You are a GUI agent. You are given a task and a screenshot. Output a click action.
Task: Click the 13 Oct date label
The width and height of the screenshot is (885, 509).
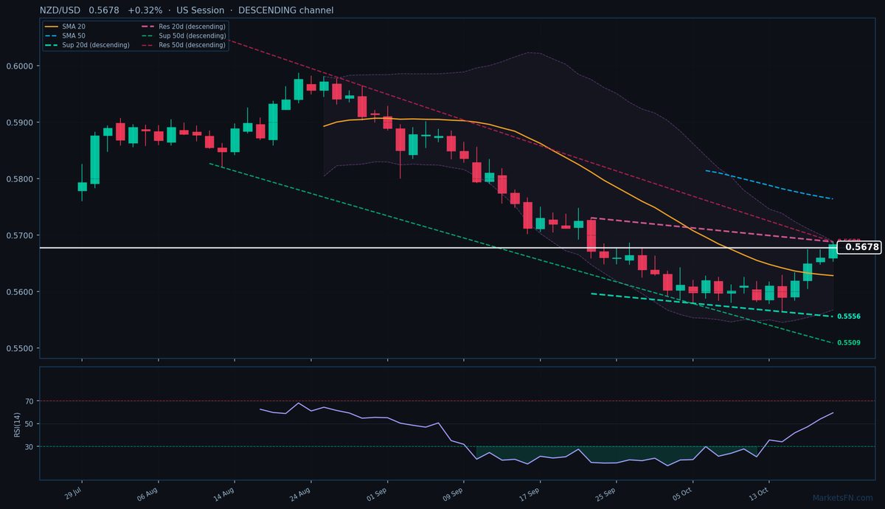[x=760, y=492]
